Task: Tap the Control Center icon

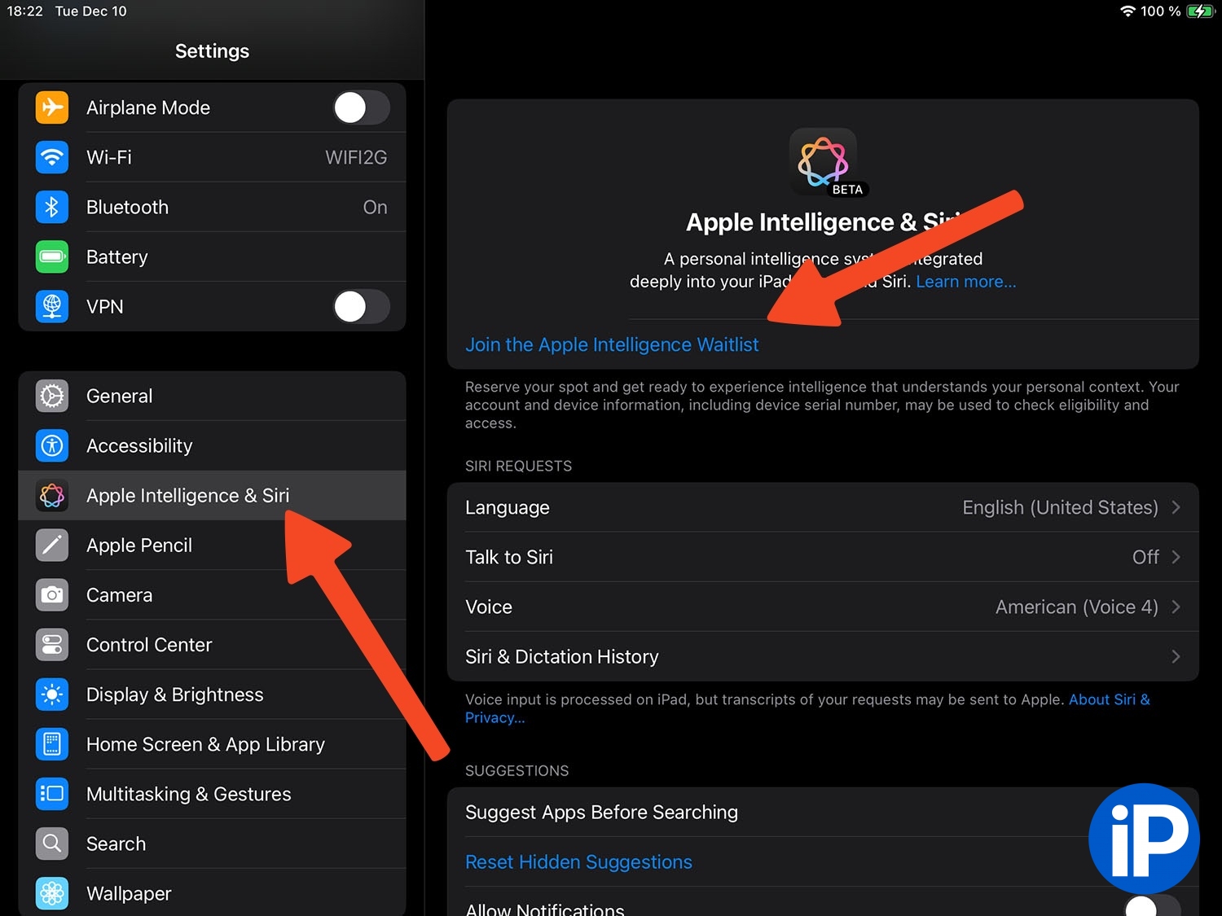Action: (52, 644)
